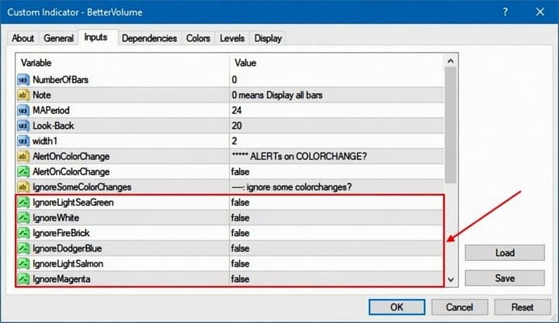Click the vertical scrollbar thumb of inputs list
The height and width of the screenshot is (323, 559).
(x=450, y=125)
